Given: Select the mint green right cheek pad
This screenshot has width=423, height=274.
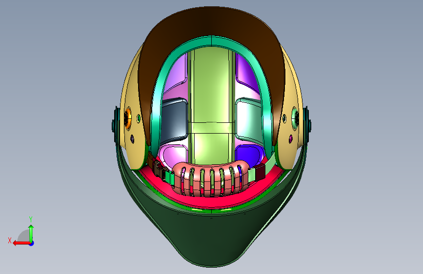Looking at the screenshot, I should [x=249, y=120].
